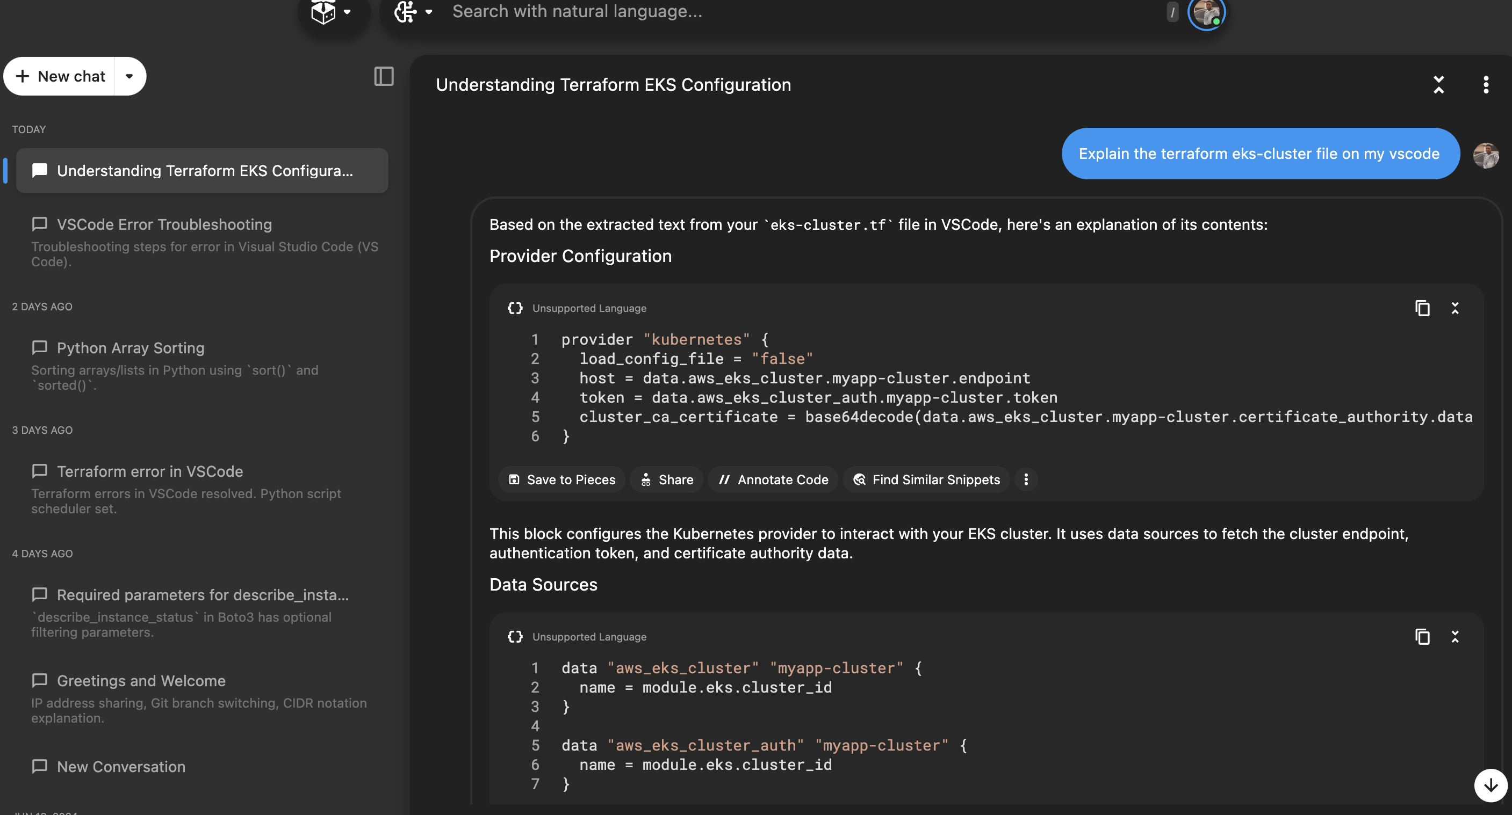Click the user profile avatar at top
1512x815 pixels.
1206,12
